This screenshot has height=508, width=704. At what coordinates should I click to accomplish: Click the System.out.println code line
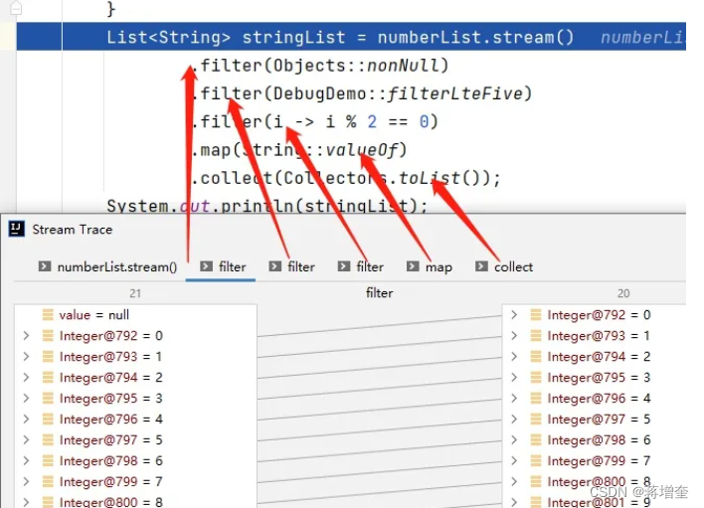267,206
